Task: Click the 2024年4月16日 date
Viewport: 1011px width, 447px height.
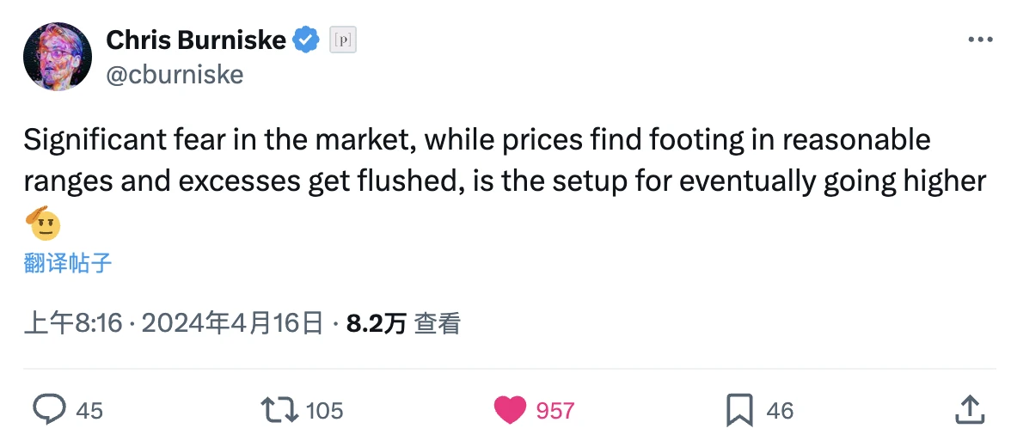Action: (x=231, y=323)
